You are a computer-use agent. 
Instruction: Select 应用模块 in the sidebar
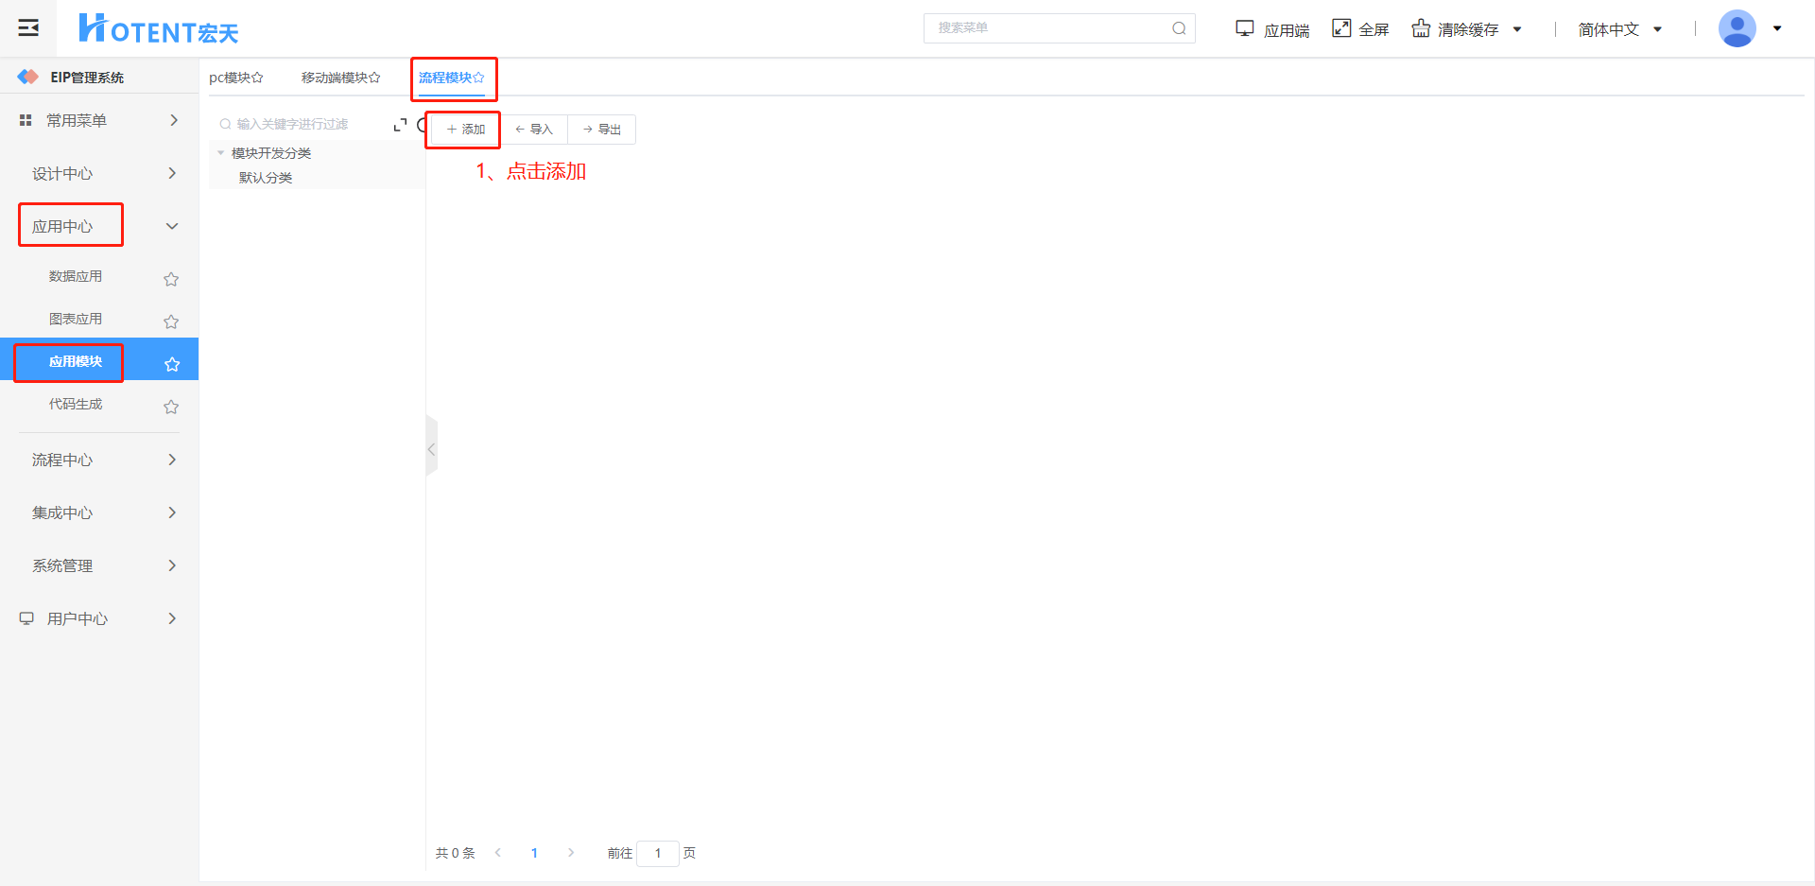(76, 361)
